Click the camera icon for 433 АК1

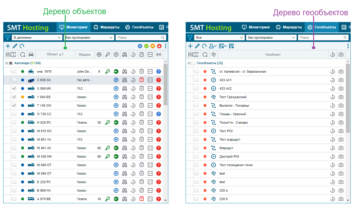(x=341, y=80)
